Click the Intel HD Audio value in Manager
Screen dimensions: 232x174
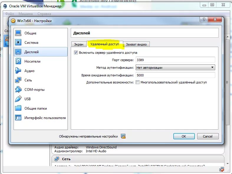click(x=96, y=151)
